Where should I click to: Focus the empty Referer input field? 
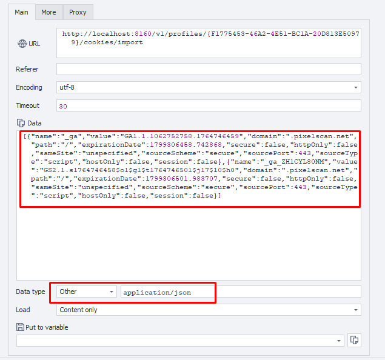tap(208, 69)
